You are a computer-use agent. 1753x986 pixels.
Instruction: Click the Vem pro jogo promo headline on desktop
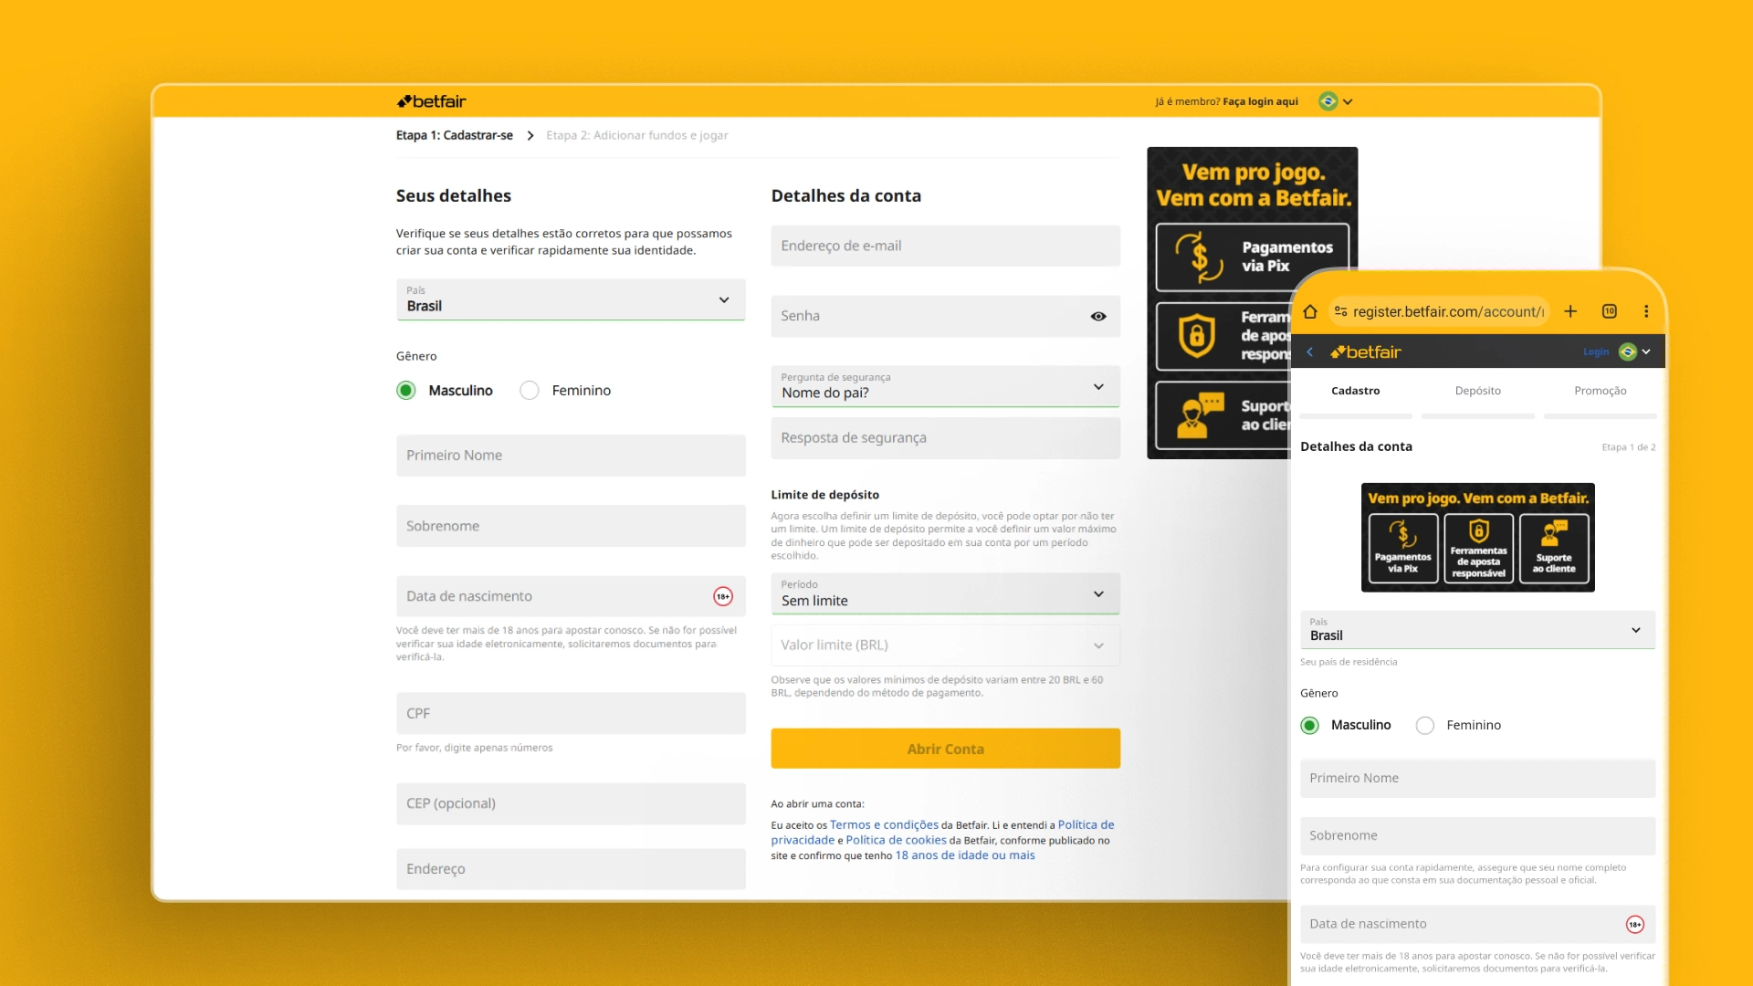[1253, 185]
